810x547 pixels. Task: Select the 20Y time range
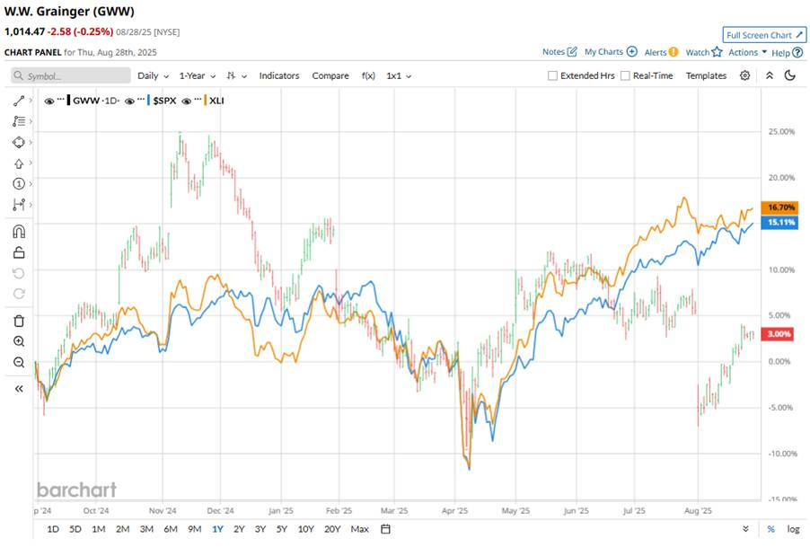pyautogui.click(x=332, y=529)
